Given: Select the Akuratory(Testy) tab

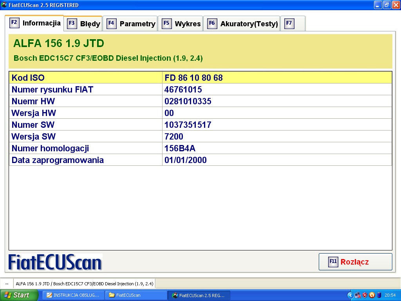Looking at the screenshot, I should pos(242,24).
